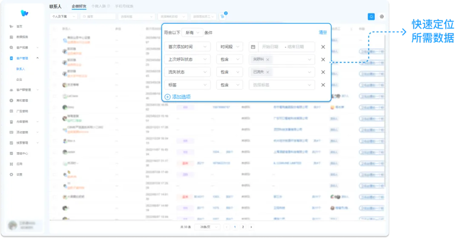460x238 pixels.
Task: Click the filter funnel icon with badge
Action: point(222,16)
